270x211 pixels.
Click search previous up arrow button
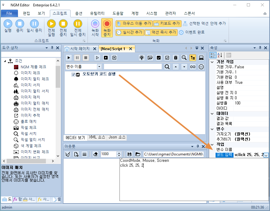176,66
